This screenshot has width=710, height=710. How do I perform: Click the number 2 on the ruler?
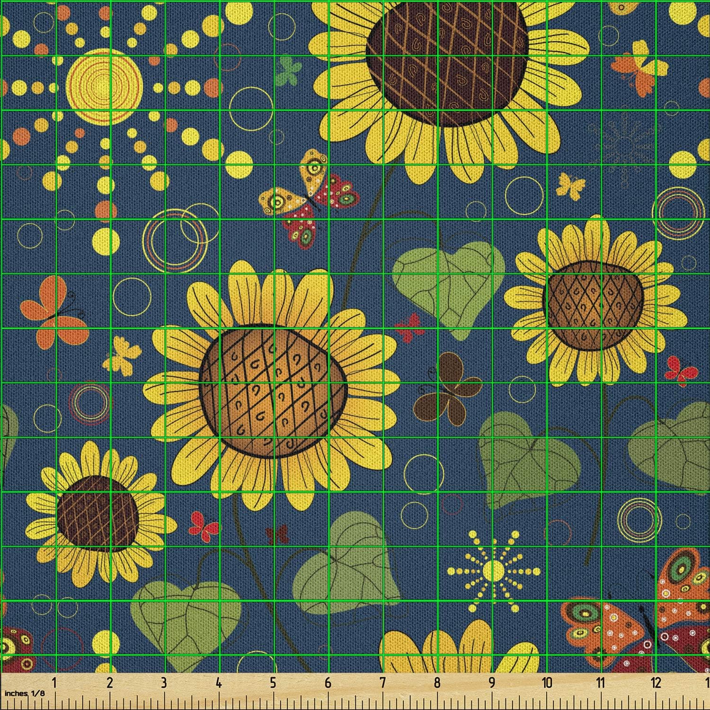coord(110,683)
